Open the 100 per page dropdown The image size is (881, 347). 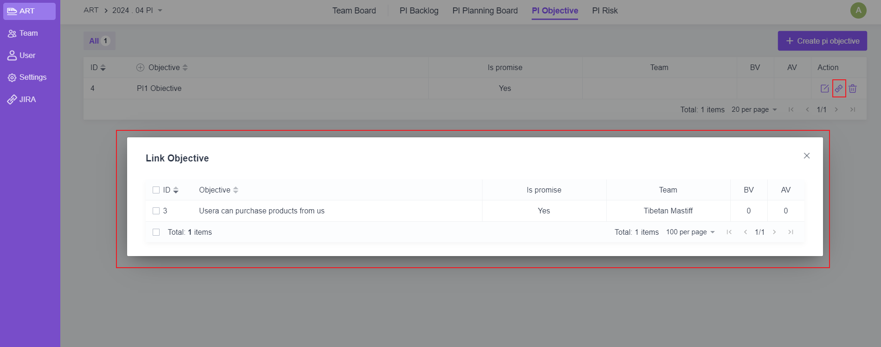pyautogui.click(x=690, y=232)
